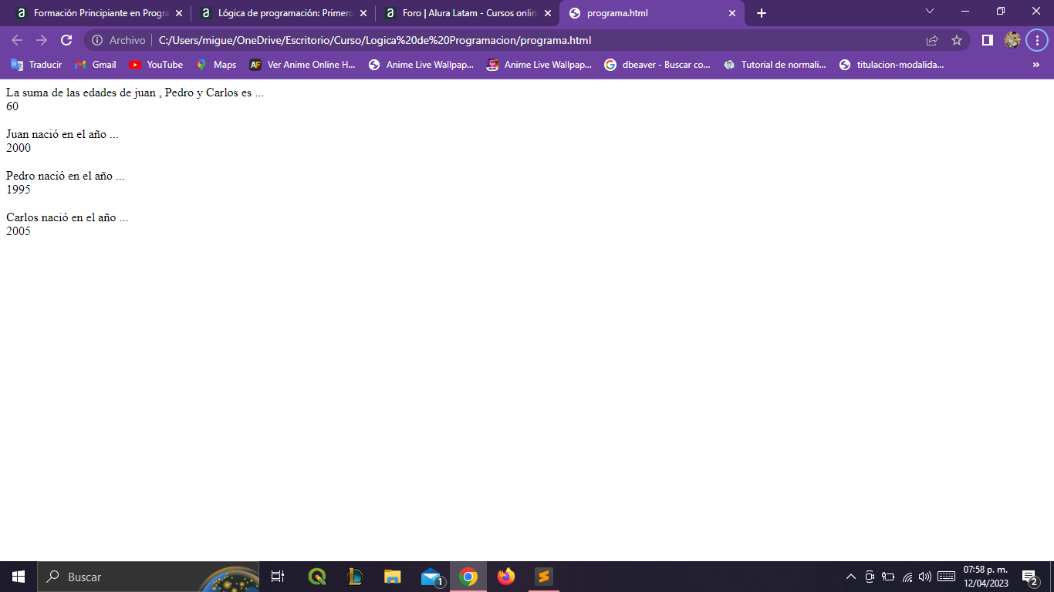This screenshot has width=1054, height=592.
Task: Click the address bar URL
Action: coord(375,40)
